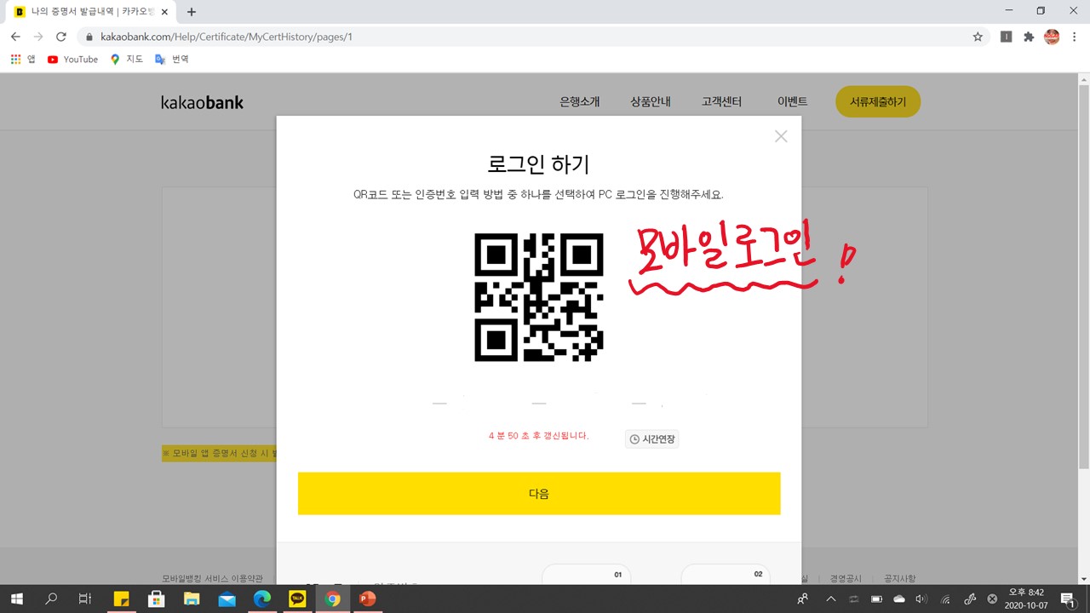1090x613 pixels.
Task: Click the 시간연장 button
Action: click(x=652, y=439)
